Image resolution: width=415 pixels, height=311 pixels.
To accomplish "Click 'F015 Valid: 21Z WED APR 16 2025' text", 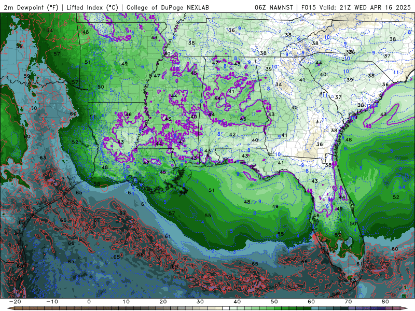I will 356,7.
